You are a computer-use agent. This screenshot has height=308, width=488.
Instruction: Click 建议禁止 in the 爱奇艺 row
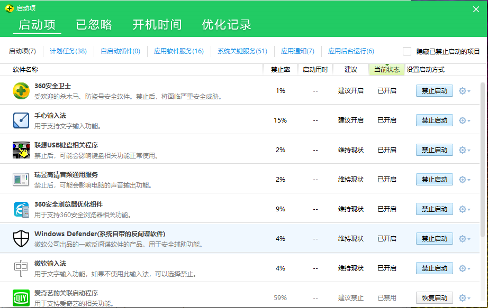351,298
